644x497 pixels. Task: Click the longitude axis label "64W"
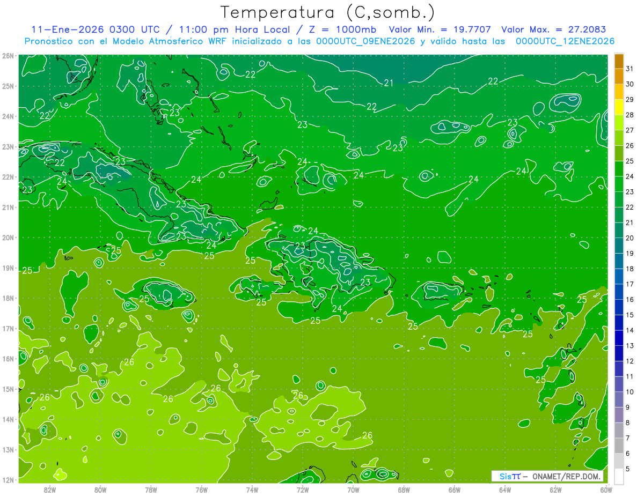tap(505, 490)
